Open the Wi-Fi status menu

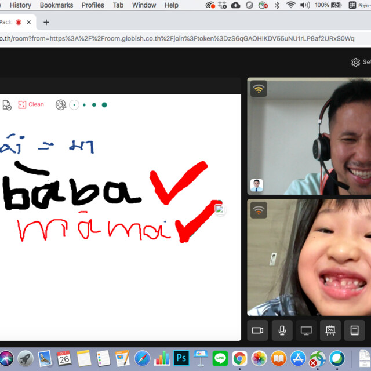click(x=290, y=5)
